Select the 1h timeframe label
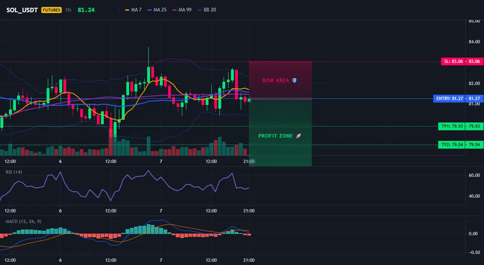The image size is (484, 265). (x=68, y=10)
